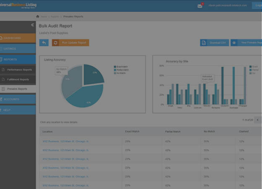Click the Help menu icon
This screenshot has height=189, width=262.
click(x=1, y=110)
